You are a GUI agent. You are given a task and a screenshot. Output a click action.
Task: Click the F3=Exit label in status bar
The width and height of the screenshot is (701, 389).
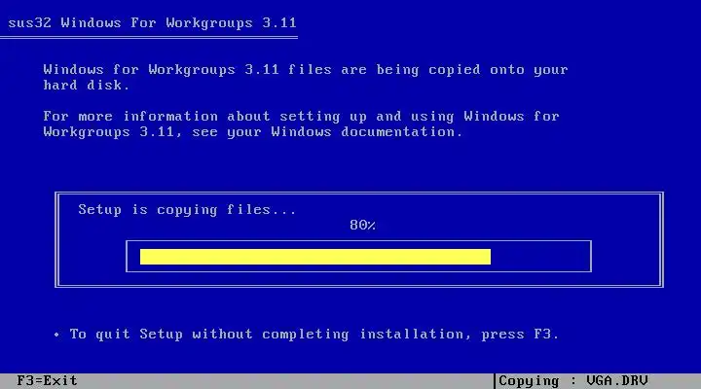tap(47, 381)
